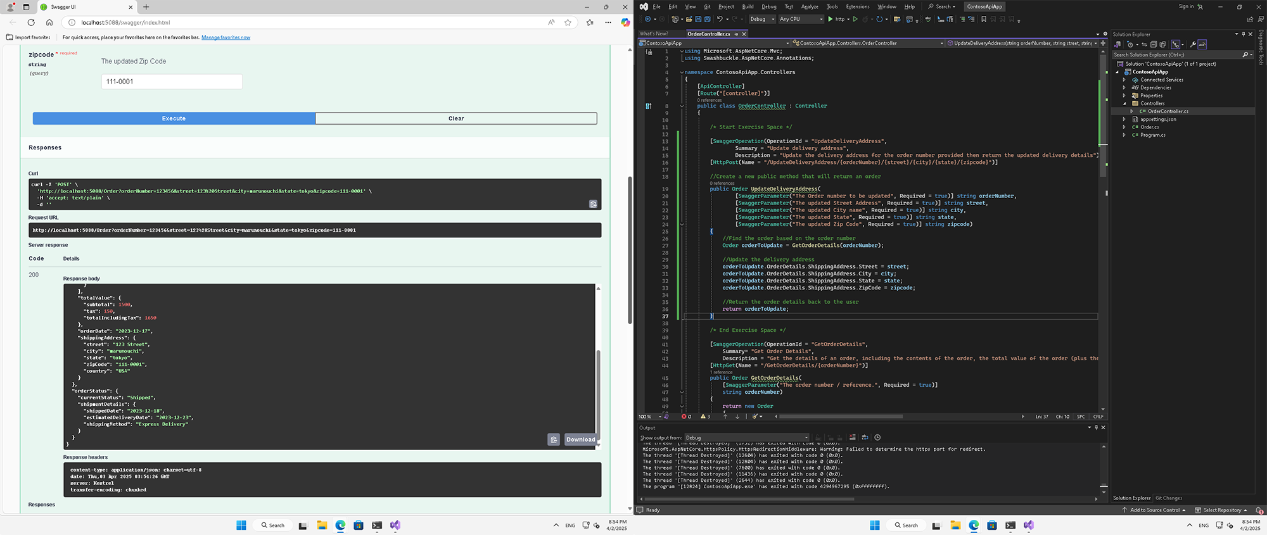Image resolution: width=1267 pixels, height=535 pixels.
Task: Click Collapse All in Solution Explorer toolbar
Action: (1154, 44)
